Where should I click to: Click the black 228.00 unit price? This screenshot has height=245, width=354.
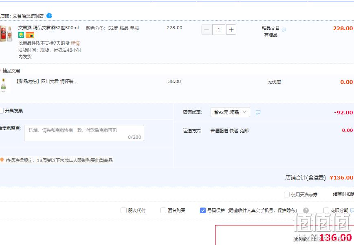(x=174, y=28)
